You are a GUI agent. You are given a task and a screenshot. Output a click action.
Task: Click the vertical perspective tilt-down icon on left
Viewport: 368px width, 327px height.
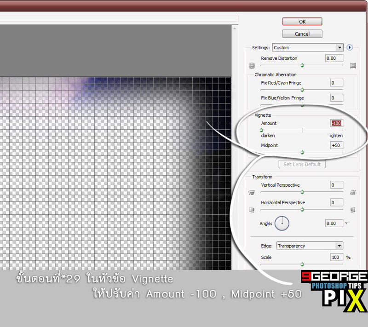tap(252, 192)
